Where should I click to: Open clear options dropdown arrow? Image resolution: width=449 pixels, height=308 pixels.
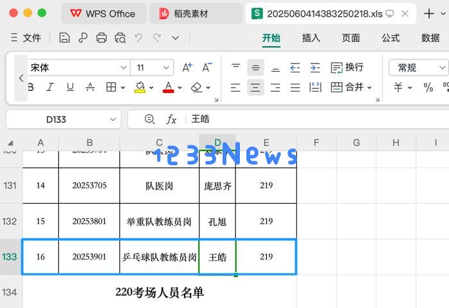point(208,88)
